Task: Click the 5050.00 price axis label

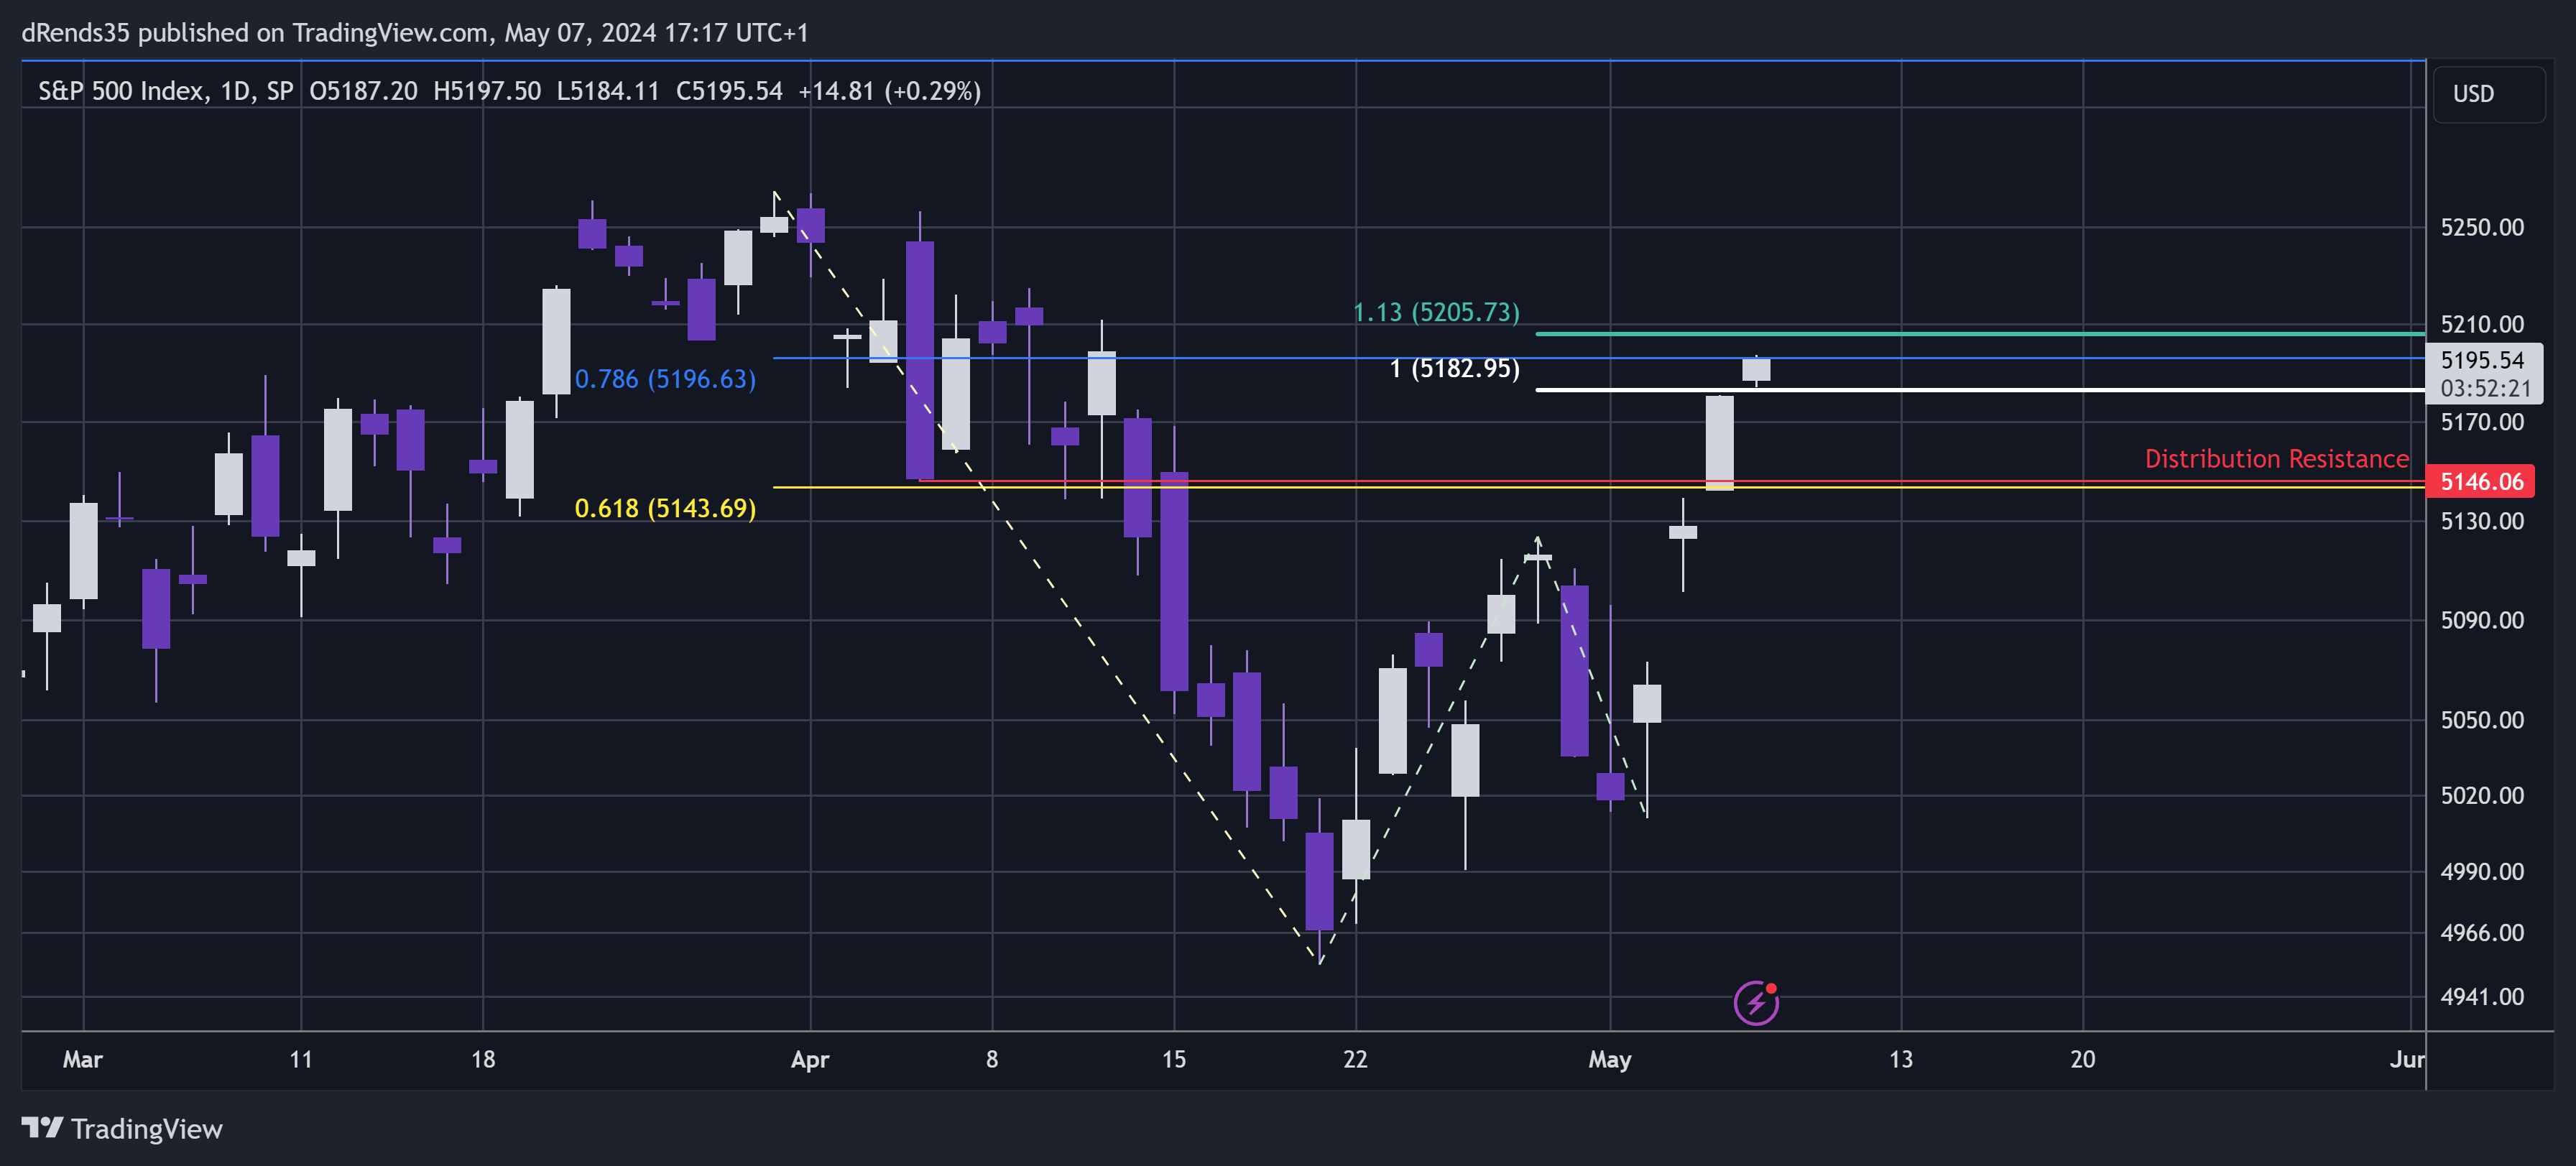Action: 2482,720
